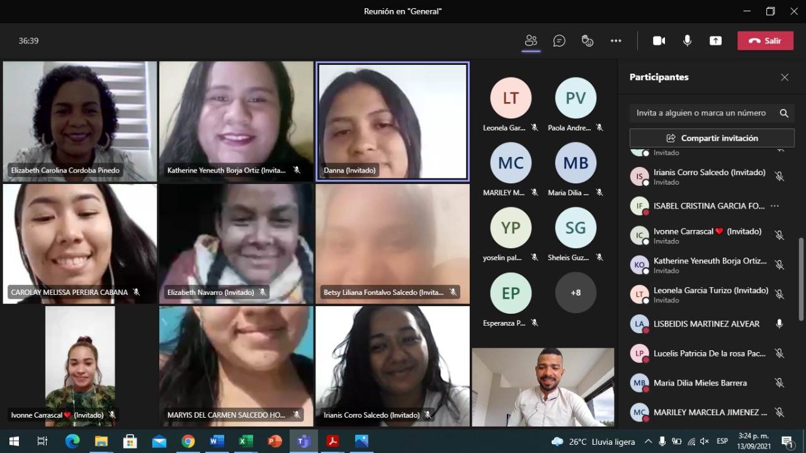Screen dimensions: 806x453
Task: Click the Compartir invitación button
Action: [x=712, y=138]
